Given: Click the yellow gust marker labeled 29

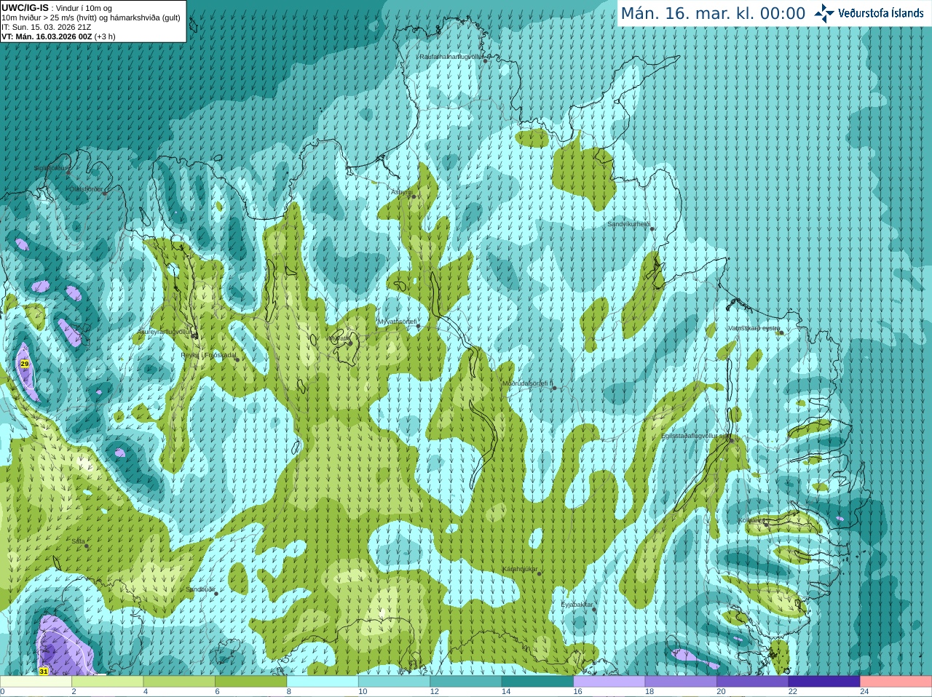Looking at the screenshot, I should pyautogui.click(x=25, y=363).
